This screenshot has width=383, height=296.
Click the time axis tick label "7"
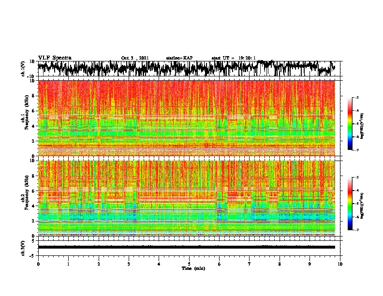click(250, 264)
